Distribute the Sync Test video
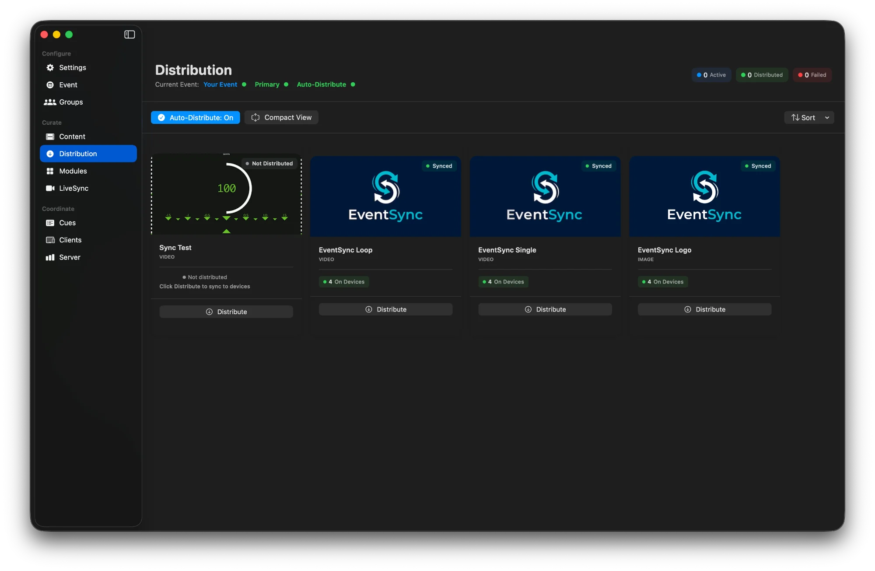Image resolution: width=875 pixels, height=571 pixels. [x=226, y=312]
